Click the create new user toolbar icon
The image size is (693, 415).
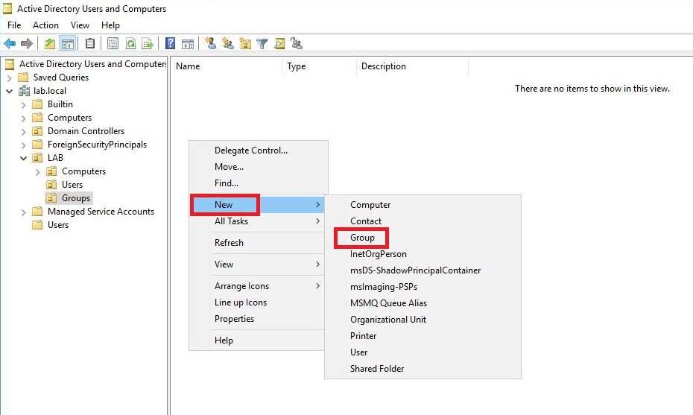pyautogui.click(x=211, y=43)
